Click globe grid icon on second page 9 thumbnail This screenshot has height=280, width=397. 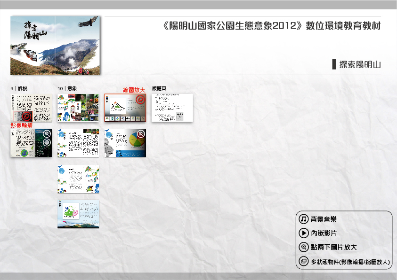click(x=47, y=142)
